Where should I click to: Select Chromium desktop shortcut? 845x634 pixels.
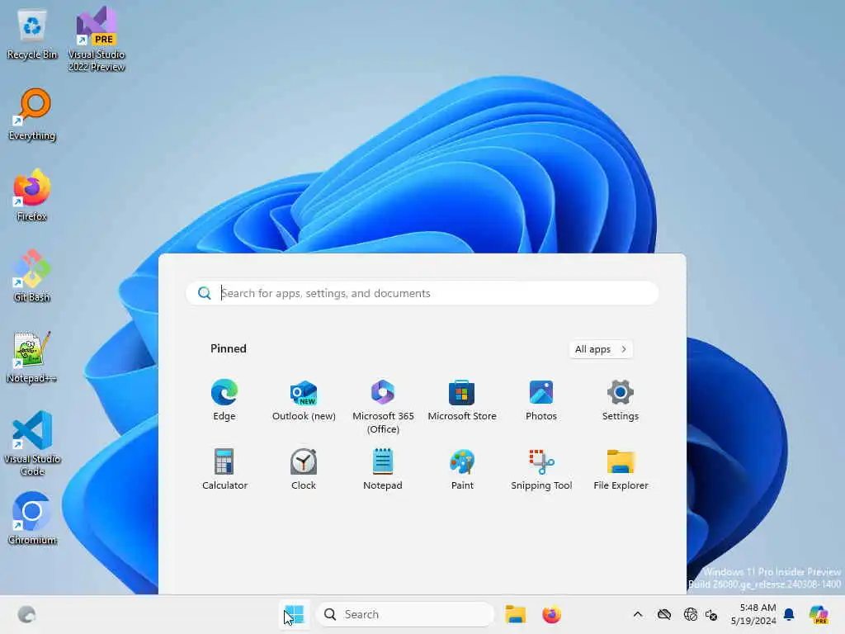pos(32,518)
